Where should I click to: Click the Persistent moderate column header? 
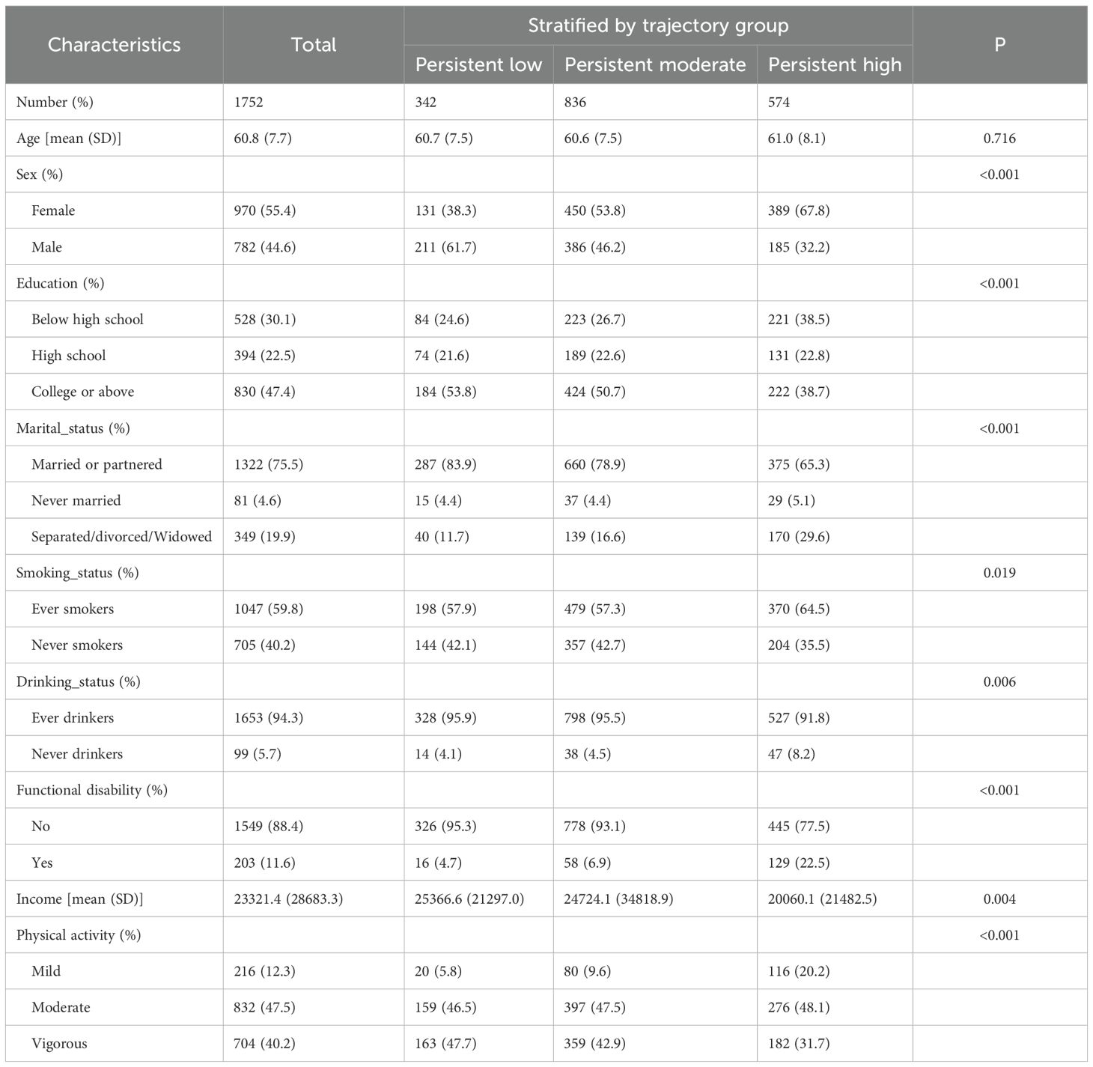coord(655,64)
